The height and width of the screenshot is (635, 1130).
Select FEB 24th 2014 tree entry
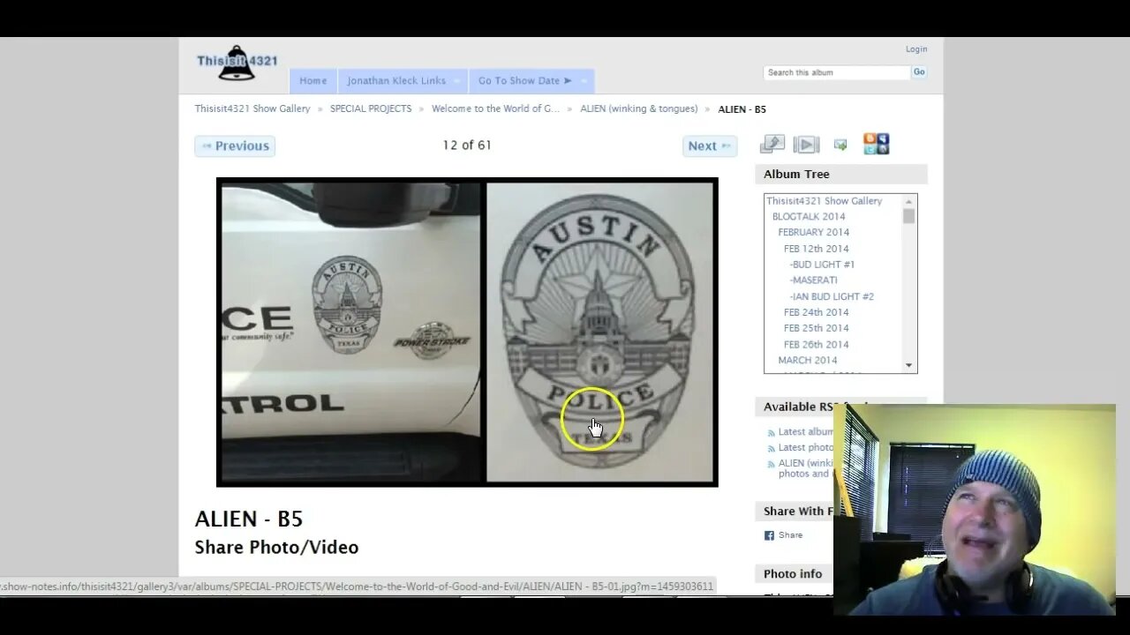816,312
